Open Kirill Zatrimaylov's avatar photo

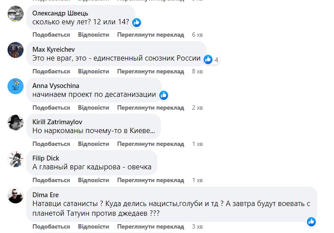[x=16, y=122]
